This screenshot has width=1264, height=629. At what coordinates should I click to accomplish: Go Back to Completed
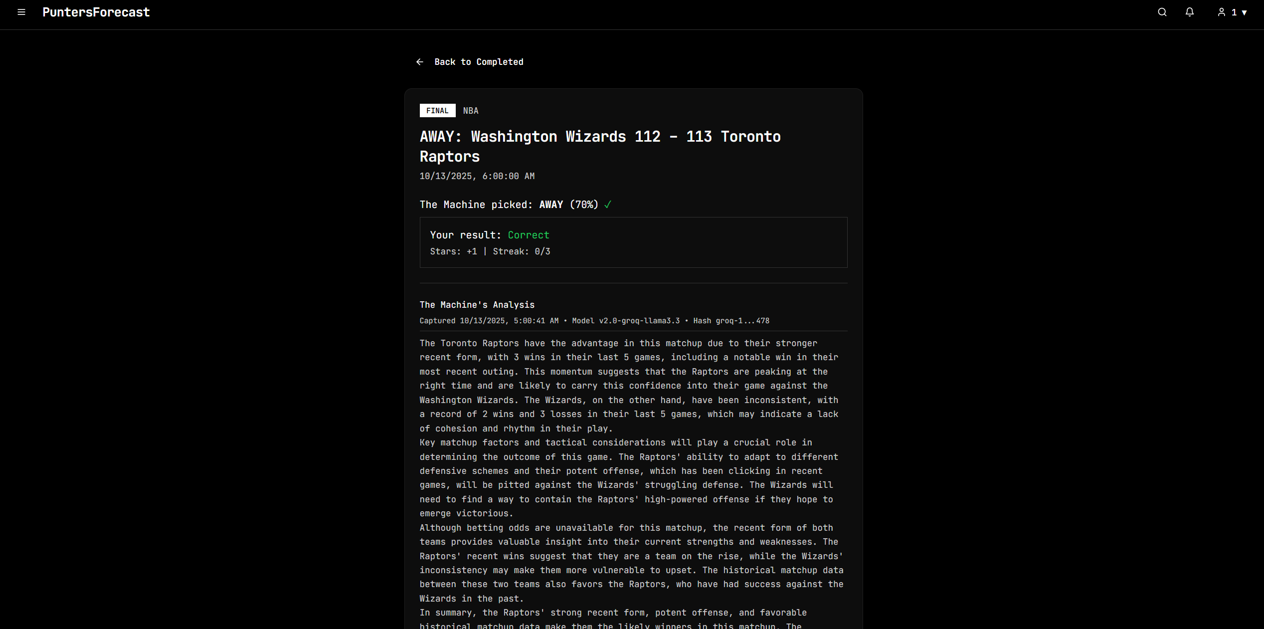point(478,62)
